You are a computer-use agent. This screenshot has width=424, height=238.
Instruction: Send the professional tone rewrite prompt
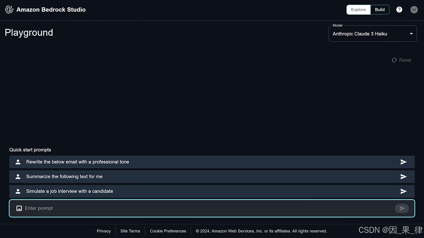[x=403, y=162]
